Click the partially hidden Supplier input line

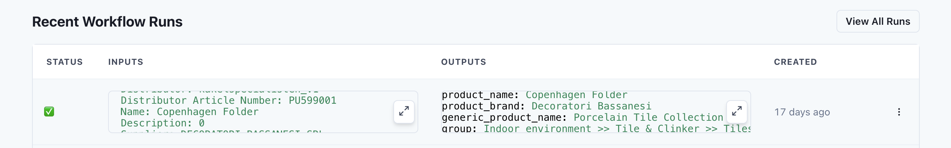(x=221, y=131)
